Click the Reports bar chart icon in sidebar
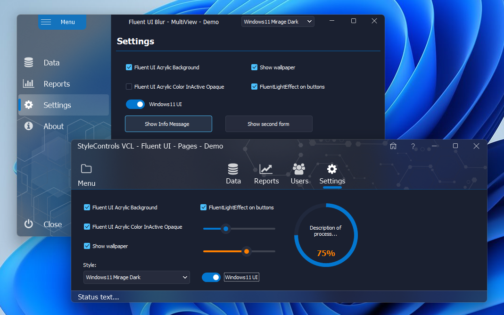Screen dimensions: 504x315 tap(29, 83)
